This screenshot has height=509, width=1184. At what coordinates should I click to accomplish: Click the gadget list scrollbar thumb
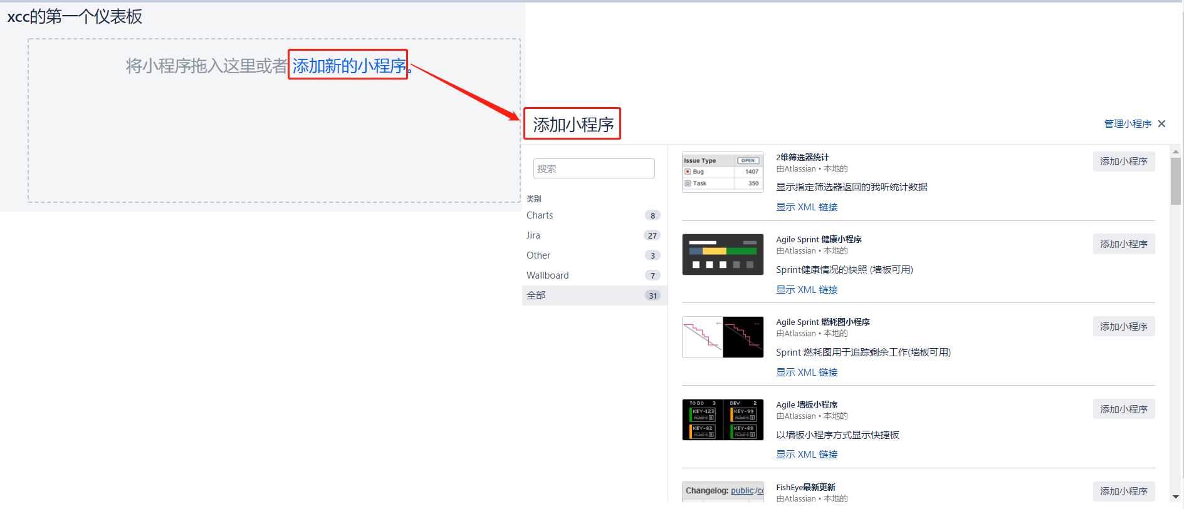click(1175, 181)
